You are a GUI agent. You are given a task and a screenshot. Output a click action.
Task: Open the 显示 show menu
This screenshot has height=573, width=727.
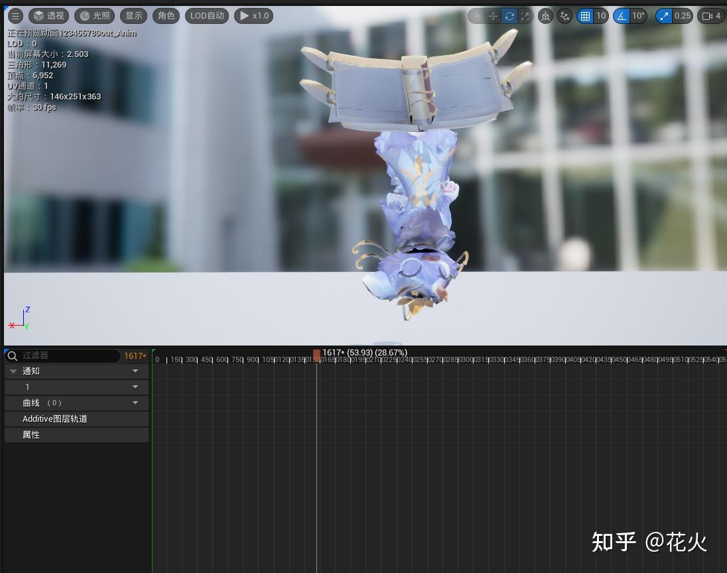(x=134, y=16)
